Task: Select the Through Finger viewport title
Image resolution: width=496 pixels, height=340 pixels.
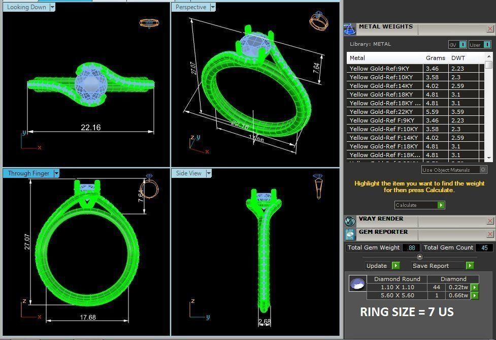Action: 28,173
